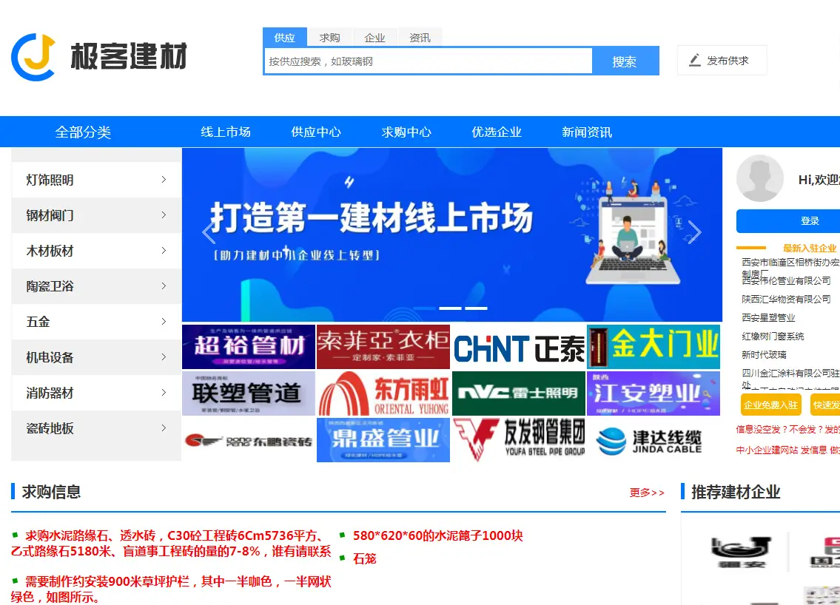Expand 瓷砖地板 category chevron
Screen dimensions: 840x605
(x=164, y=427)
